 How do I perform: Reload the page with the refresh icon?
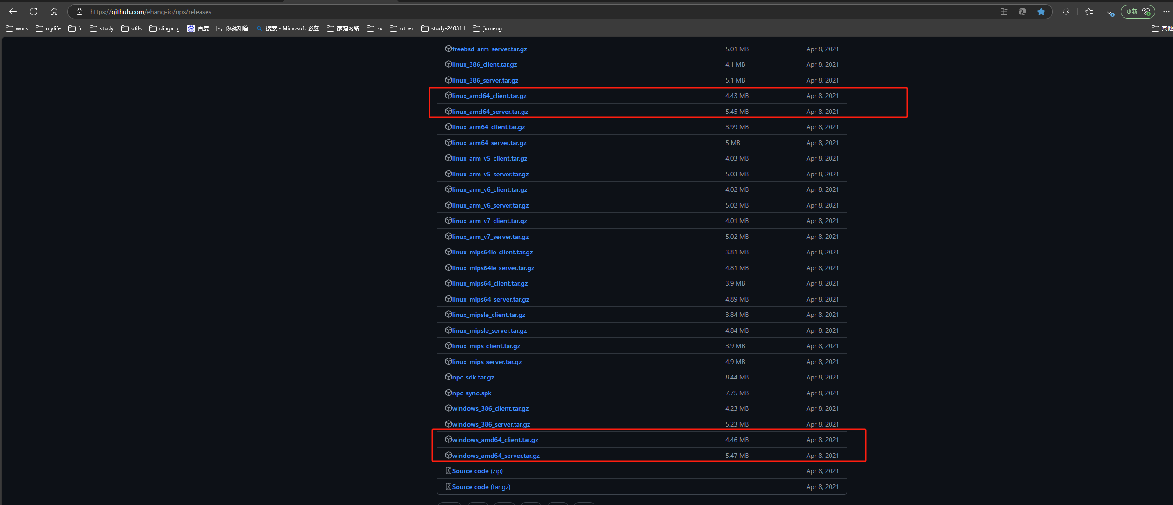34,12
